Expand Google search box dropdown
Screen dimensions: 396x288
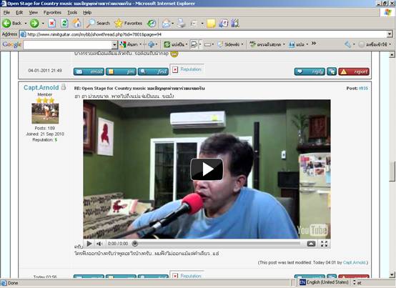coord(114,45)
